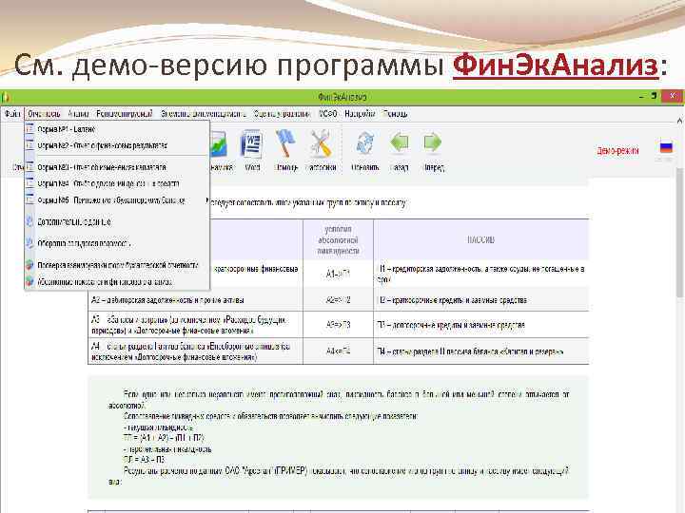Screen dimensions: 685x513
Task: Click the scroll-up arrow above scrollbar
Action: [680, 121]
